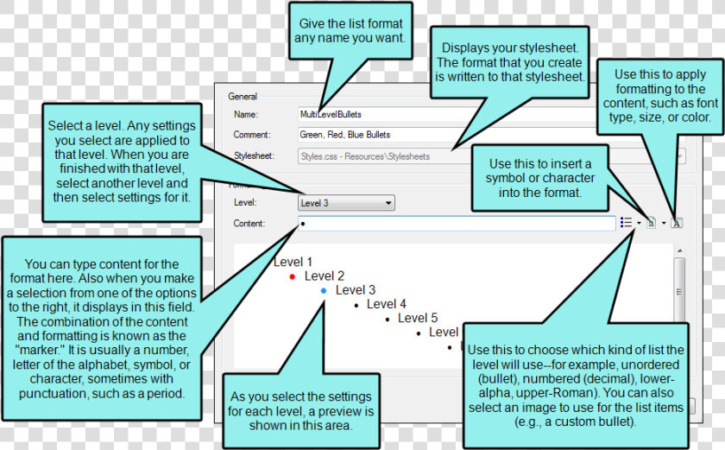Open the dropdown arrow beside the insert symbol icon

point(664,223)
